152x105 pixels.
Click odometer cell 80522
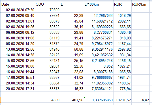click(48, 27)
